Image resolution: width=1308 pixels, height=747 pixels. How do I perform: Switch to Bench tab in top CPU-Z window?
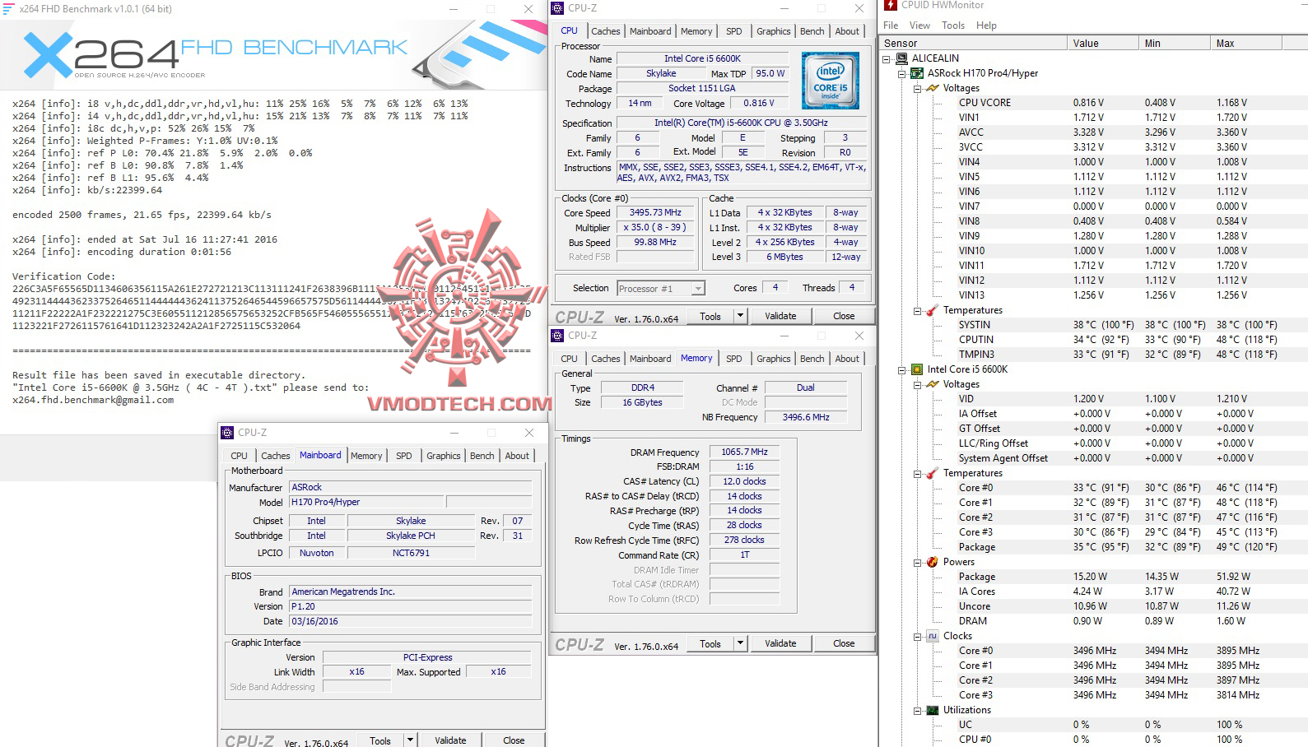click(x=812, y=31)
